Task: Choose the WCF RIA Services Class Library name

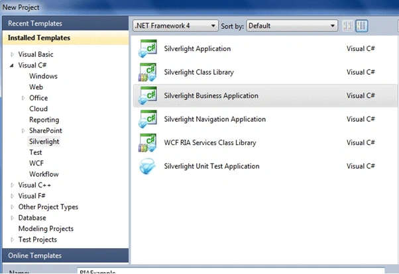Action: tap(210, 142)
